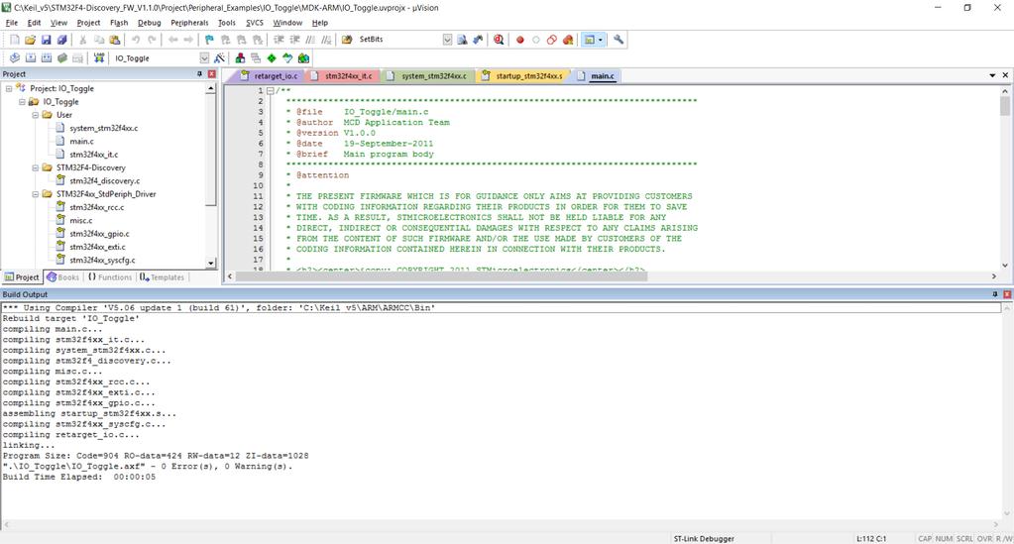Build the target with the Build icon
Viewport: 1014px width, 544px height.
tap(31, 58)
